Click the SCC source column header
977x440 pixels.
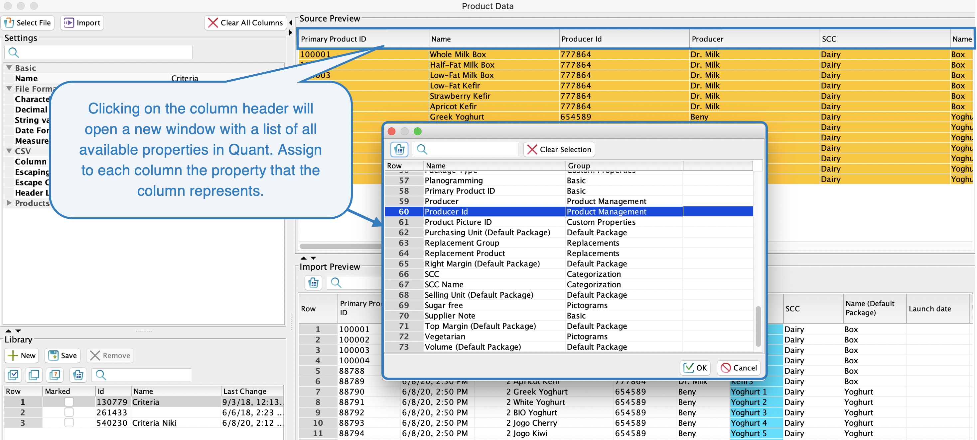pyautogui.click(x=885, y=39)
